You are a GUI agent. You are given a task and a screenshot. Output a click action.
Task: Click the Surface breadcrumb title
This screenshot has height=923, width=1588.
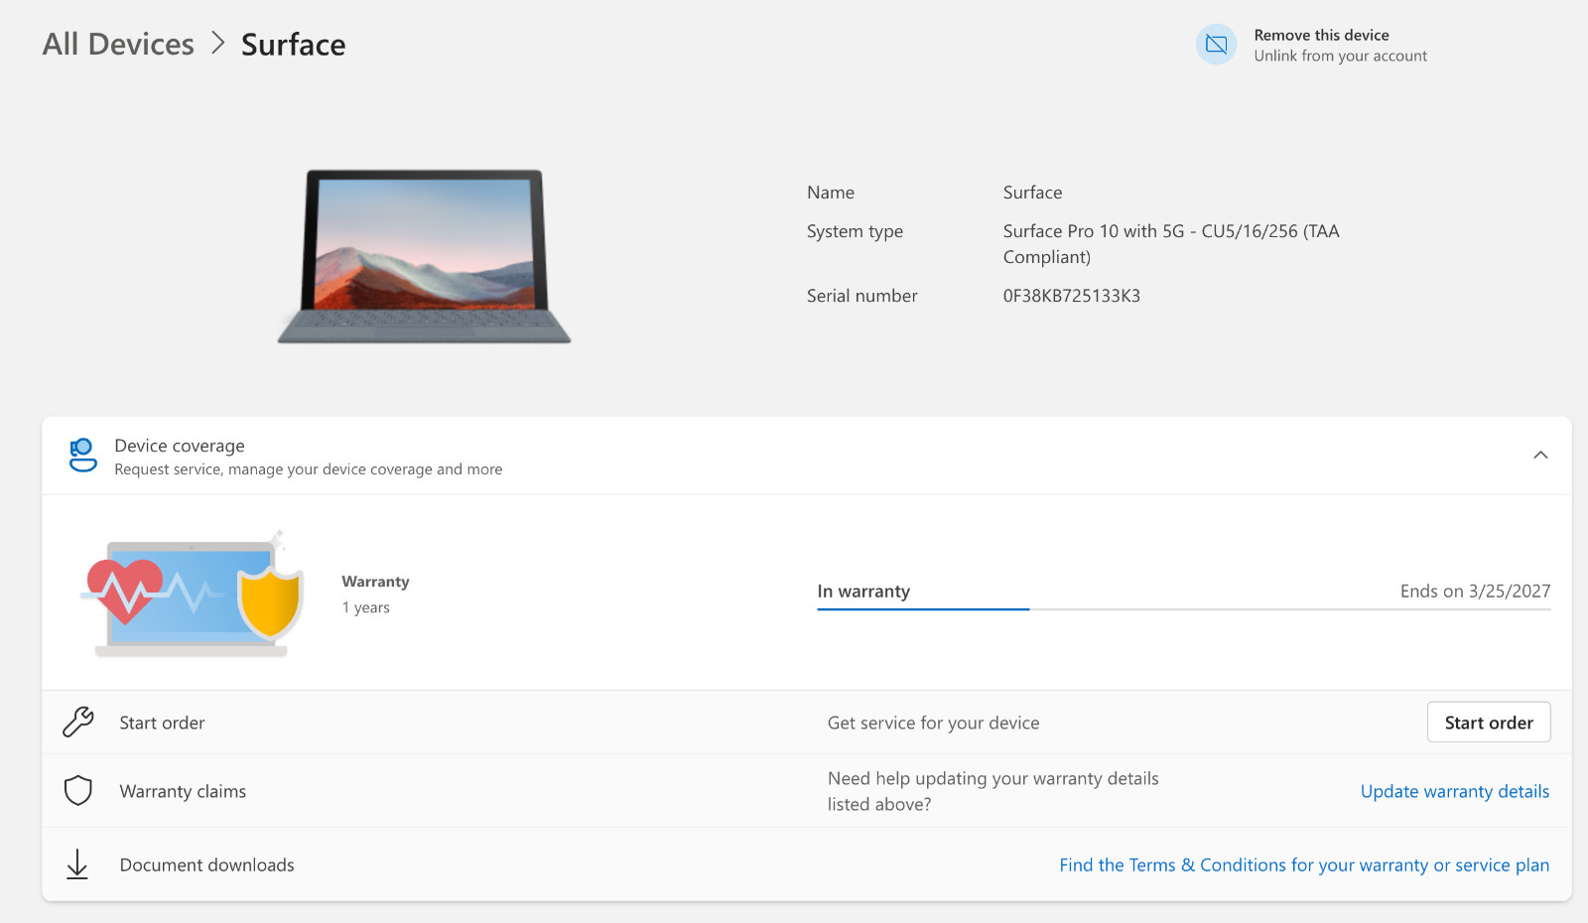(293, 44)
